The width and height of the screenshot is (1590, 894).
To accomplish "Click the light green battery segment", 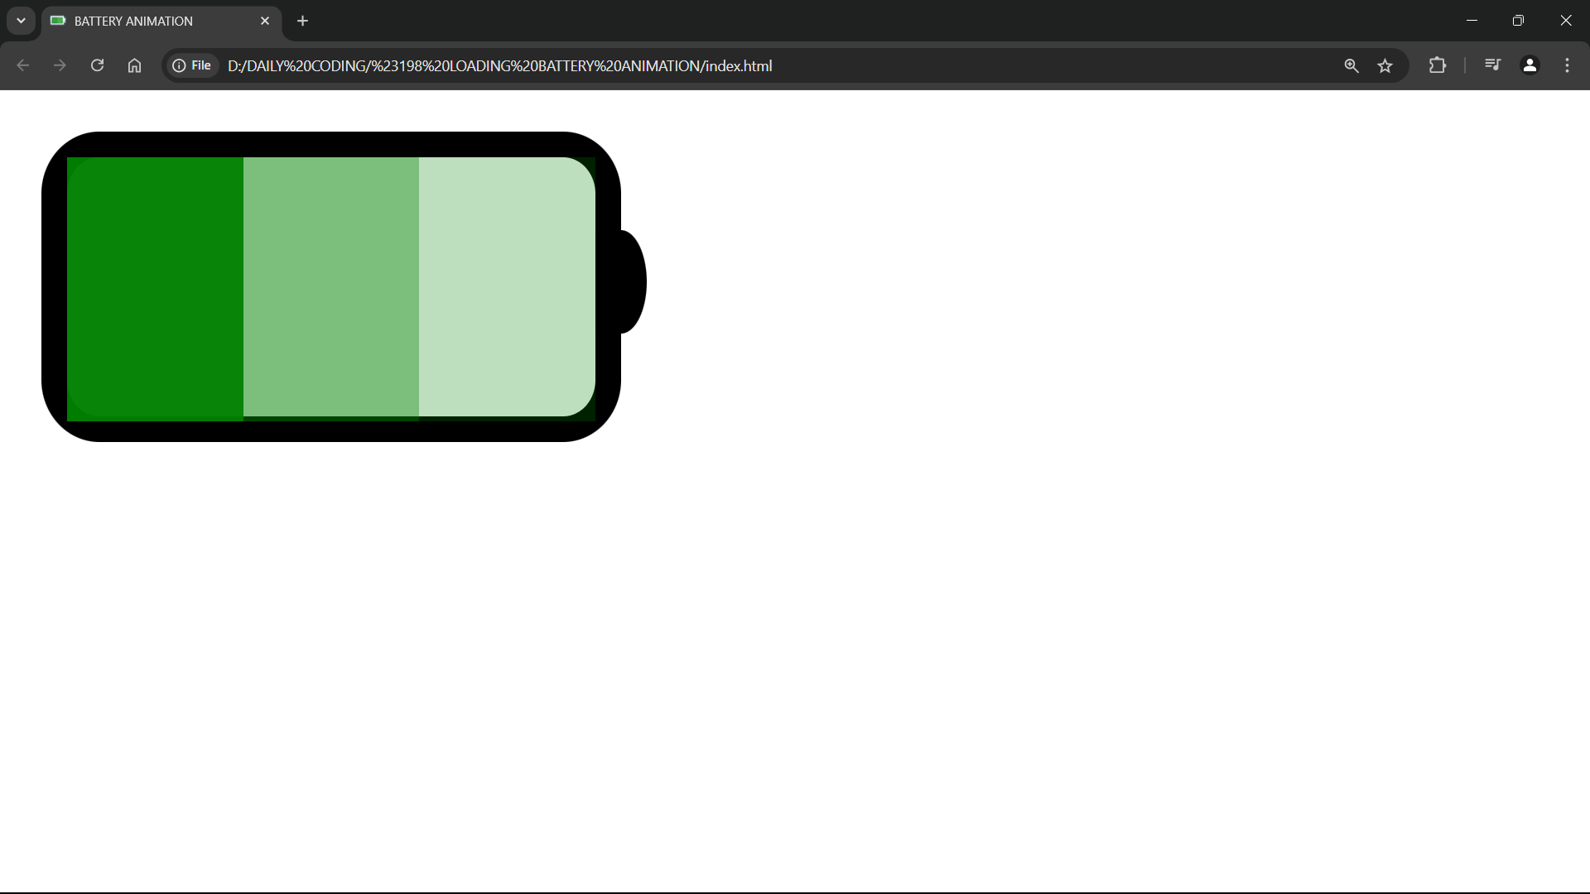I will [x=506, y=286].
